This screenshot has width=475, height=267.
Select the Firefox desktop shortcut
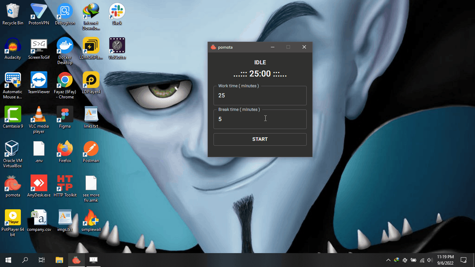click(65, 152)
